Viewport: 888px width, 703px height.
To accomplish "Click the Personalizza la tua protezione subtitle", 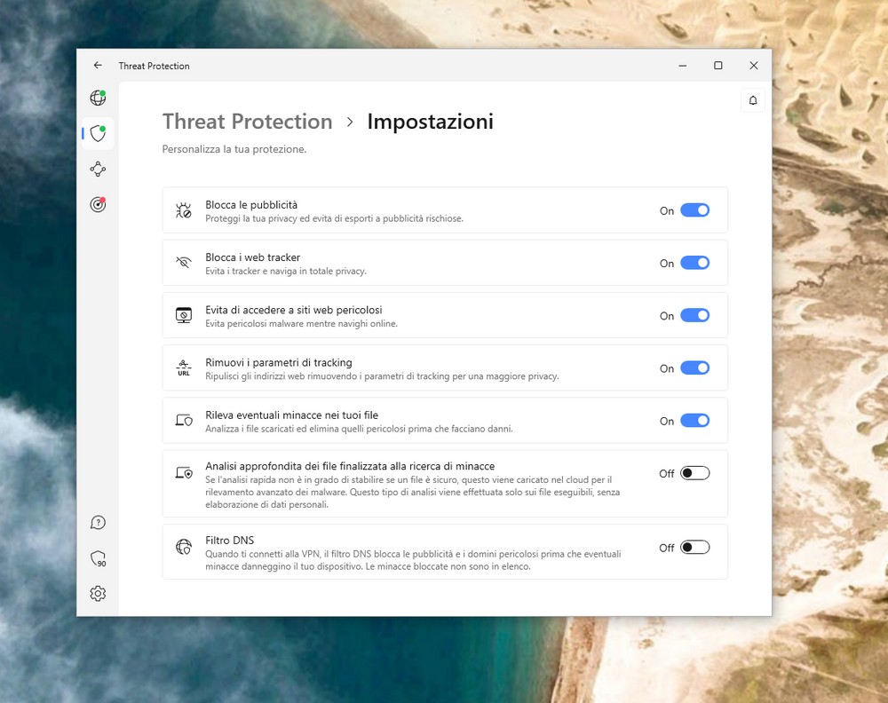I will (x=234, y=149).
